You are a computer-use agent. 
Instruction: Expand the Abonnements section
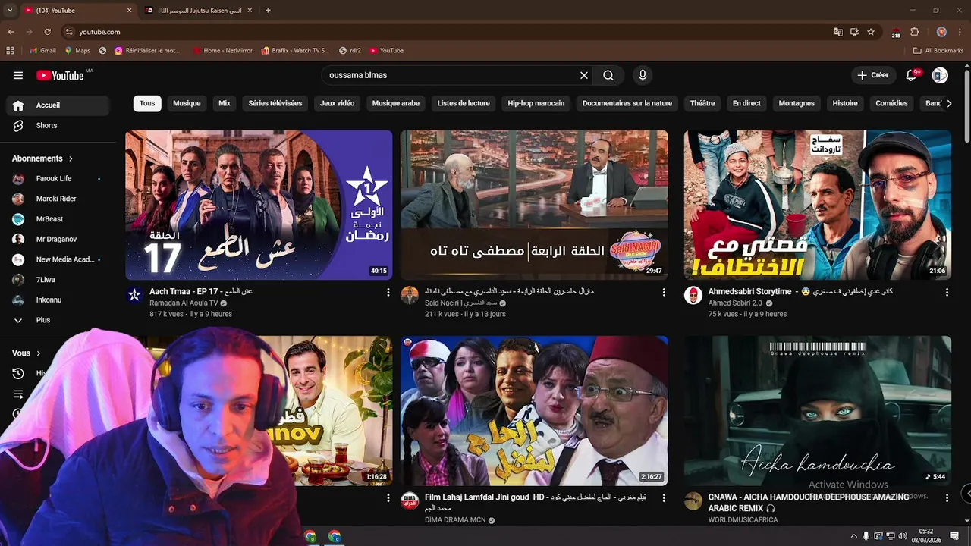(42, 158)
